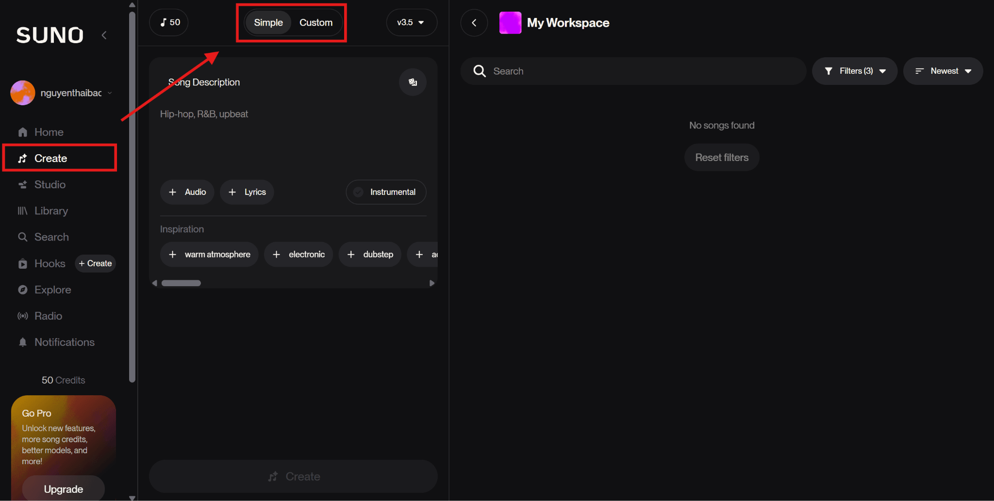Open the Studio section
The image size is (994, 501).
click(50, 184)
